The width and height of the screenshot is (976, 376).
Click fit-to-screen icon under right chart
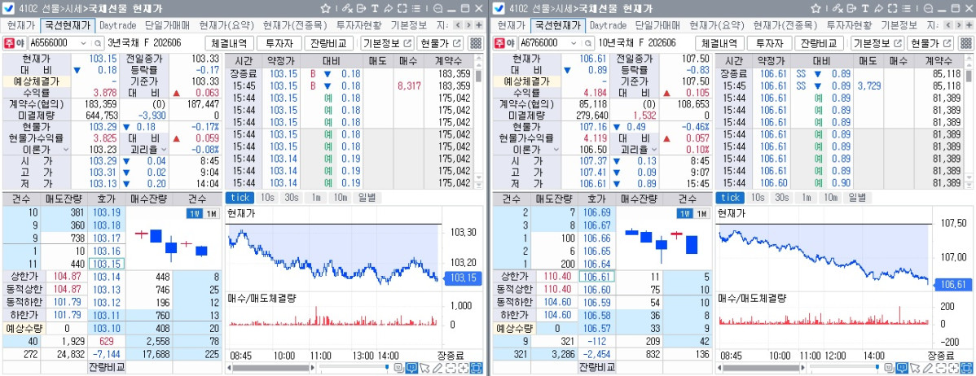pyautogui.click(x=966, y=368)
